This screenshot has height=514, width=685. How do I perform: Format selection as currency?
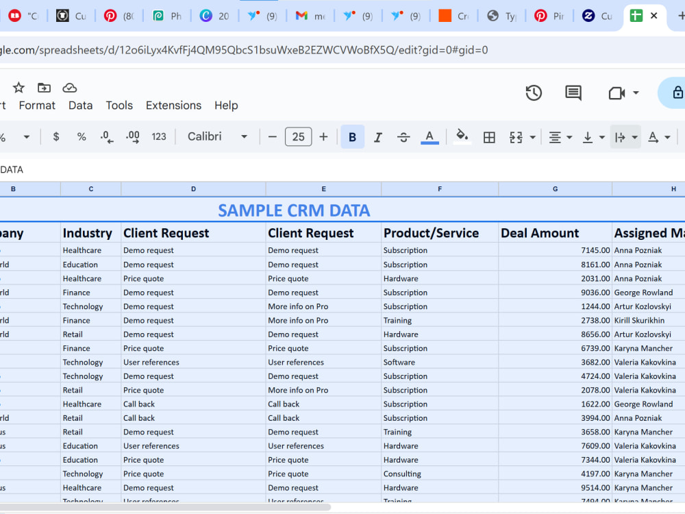(x=56, y=137)
